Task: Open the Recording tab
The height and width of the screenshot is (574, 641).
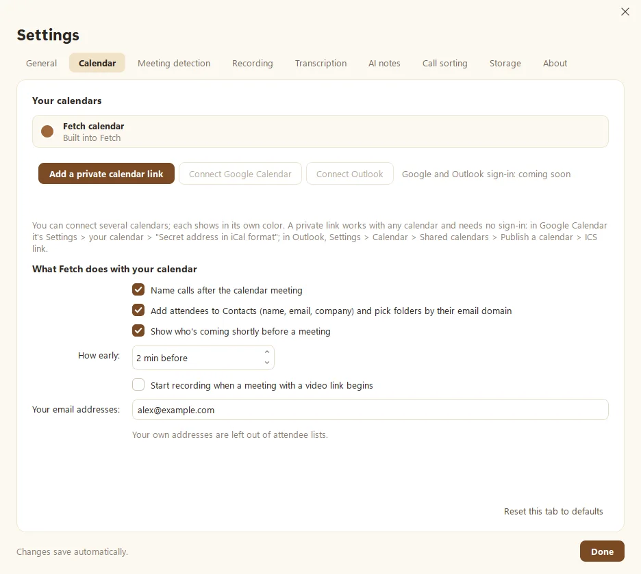Action: [253, 63]
